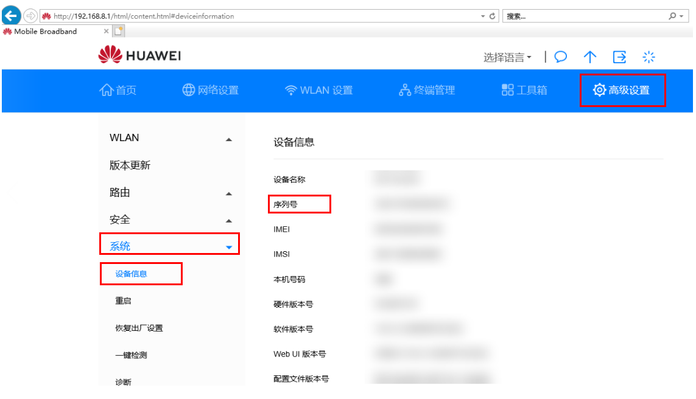This screenshot has height=399, width=696.
Task: Open a new browser tab
Action: coord(119,31)
